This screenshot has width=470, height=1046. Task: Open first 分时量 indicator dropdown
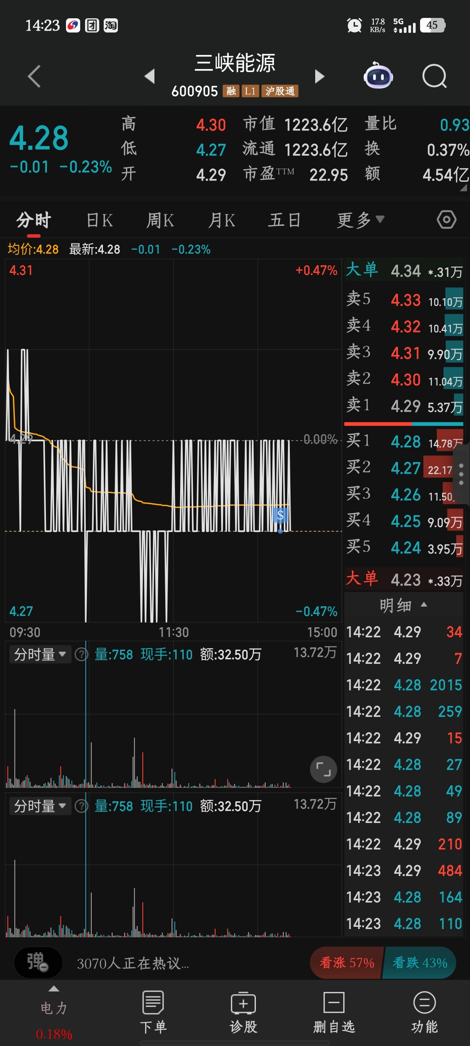(40, 654)
